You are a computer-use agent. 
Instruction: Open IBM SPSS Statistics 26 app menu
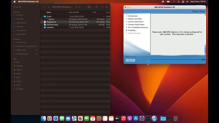pyautogui.click(x=28, y=2)
